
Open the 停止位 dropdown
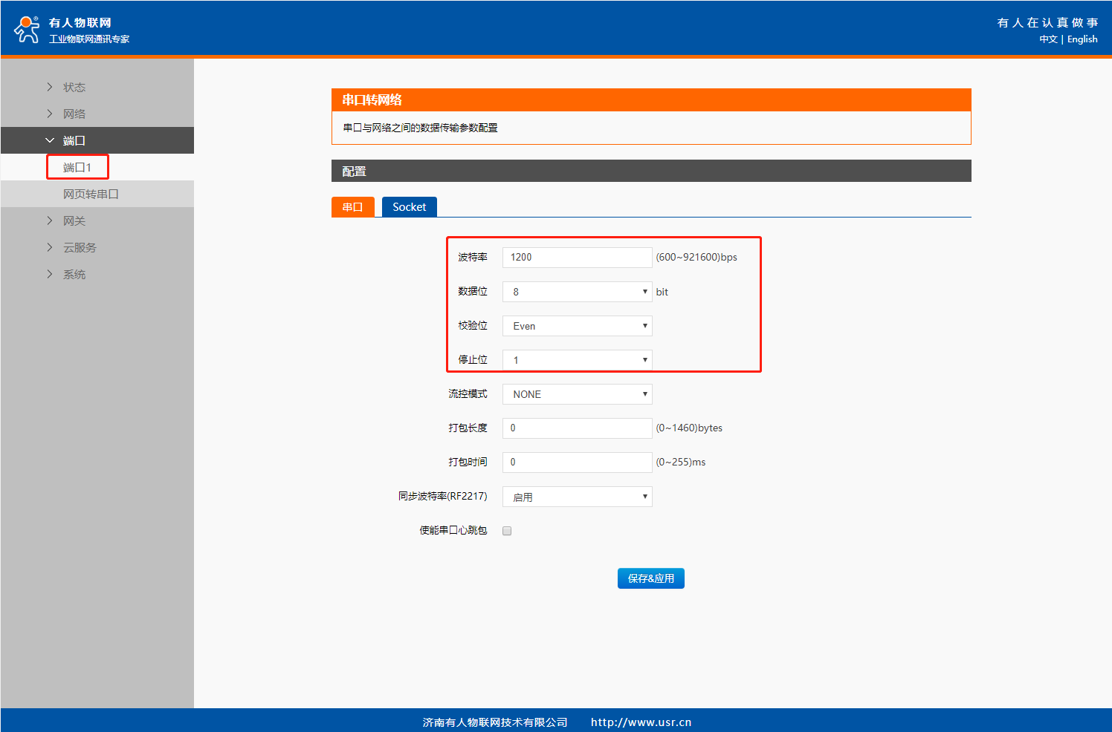577,360
